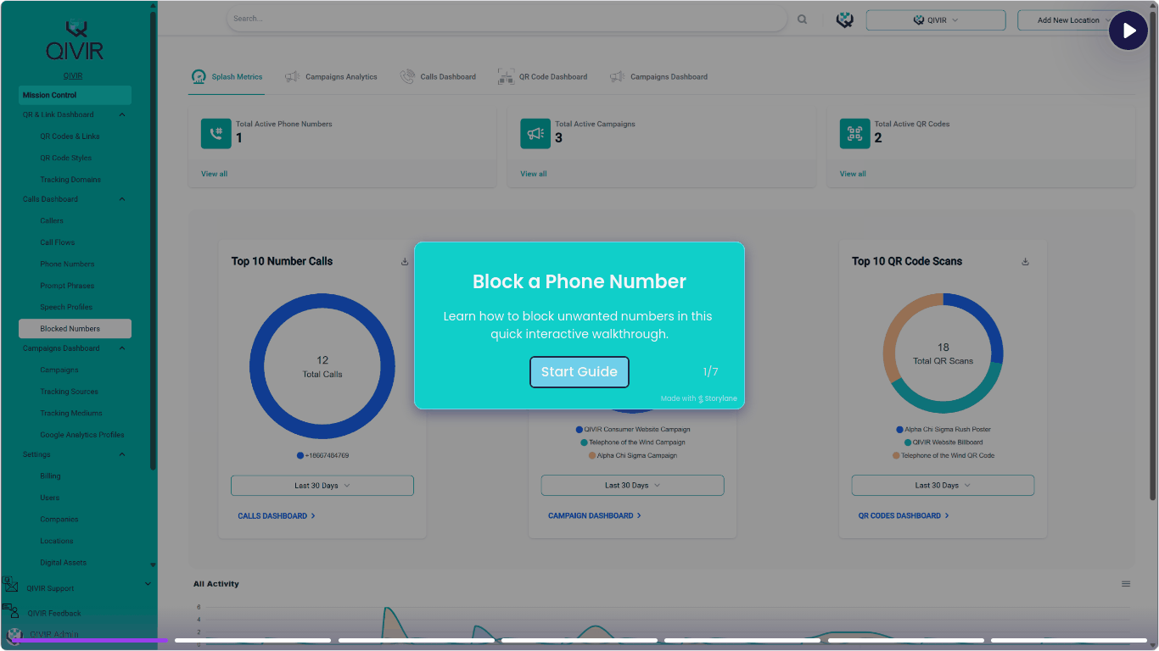Viewport: 1159px width, 651px height.
Task: Open Last 30 Days dropdown above CAMPAIGN DASHBOARD link
Action: 633,486
